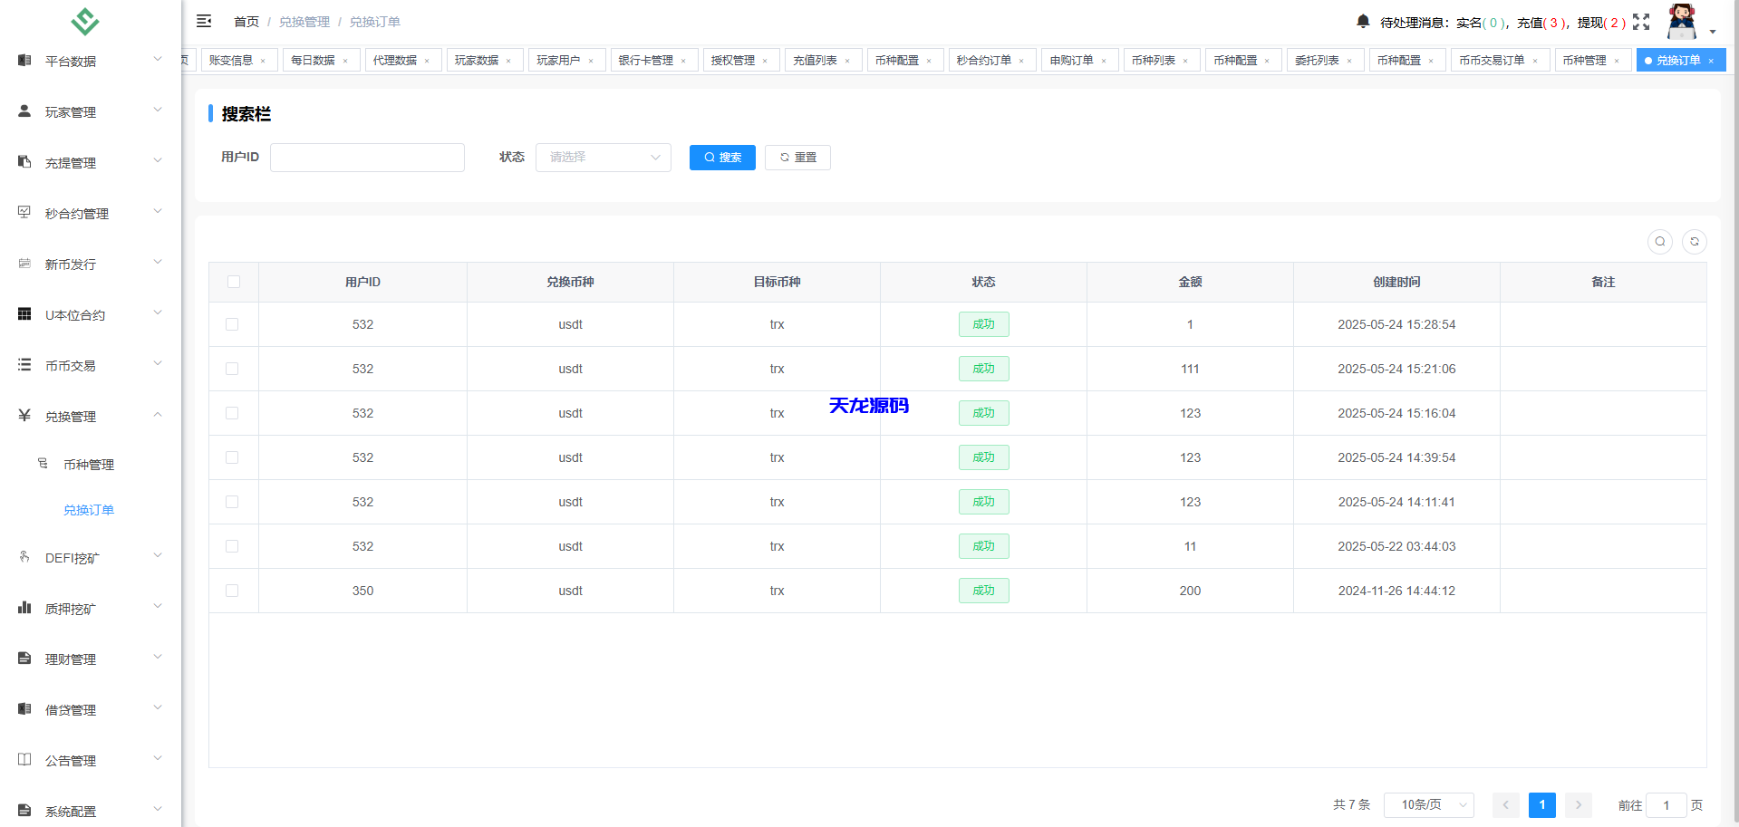
Task: Select the 秒合约管理 sidebar icon
Action: (x=24, y=211)
